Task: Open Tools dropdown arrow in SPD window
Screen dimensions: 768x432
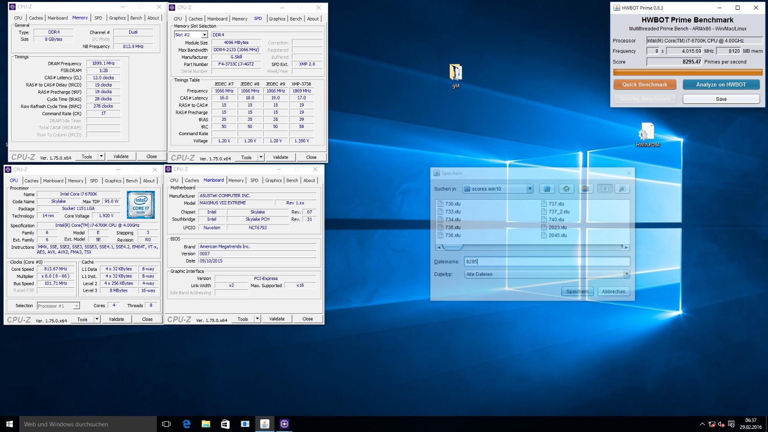Action: click(261, 157)
